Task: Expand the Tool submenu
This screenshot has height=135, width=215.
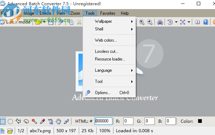Action: (x=109, y=81)
